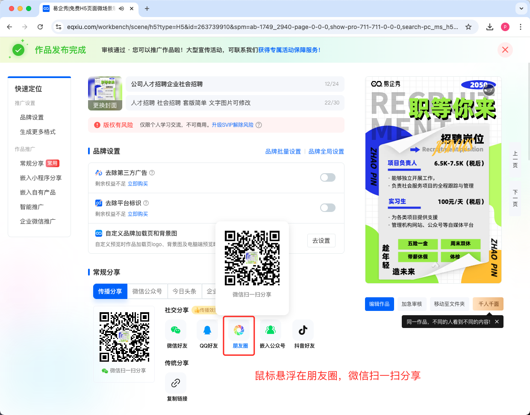Open the 升级SVIP解除风险 link

[x=233, y=125]
